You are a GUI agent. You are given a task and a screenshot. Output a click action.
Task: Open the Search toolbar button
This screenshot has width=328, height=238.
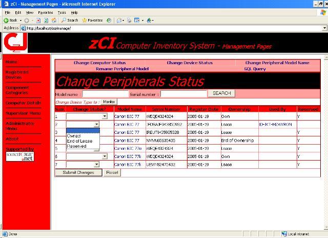70,20
